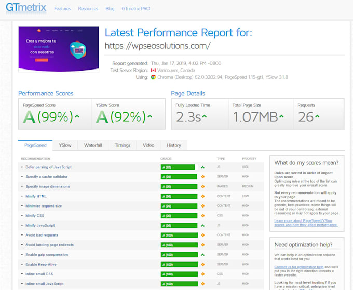Click the PageSpeed Score up arrow

tap(77, 116)
